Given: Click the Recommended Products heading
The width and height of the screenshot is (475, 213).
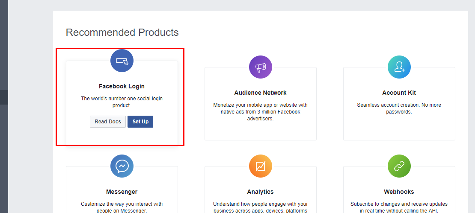Looking at the screenshot, I should pyautogui.click(x=122, y=32).
